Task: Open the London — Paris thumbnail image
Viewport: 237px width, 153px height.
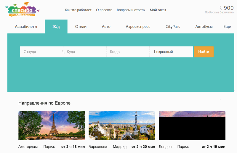Action: [192, 126]
